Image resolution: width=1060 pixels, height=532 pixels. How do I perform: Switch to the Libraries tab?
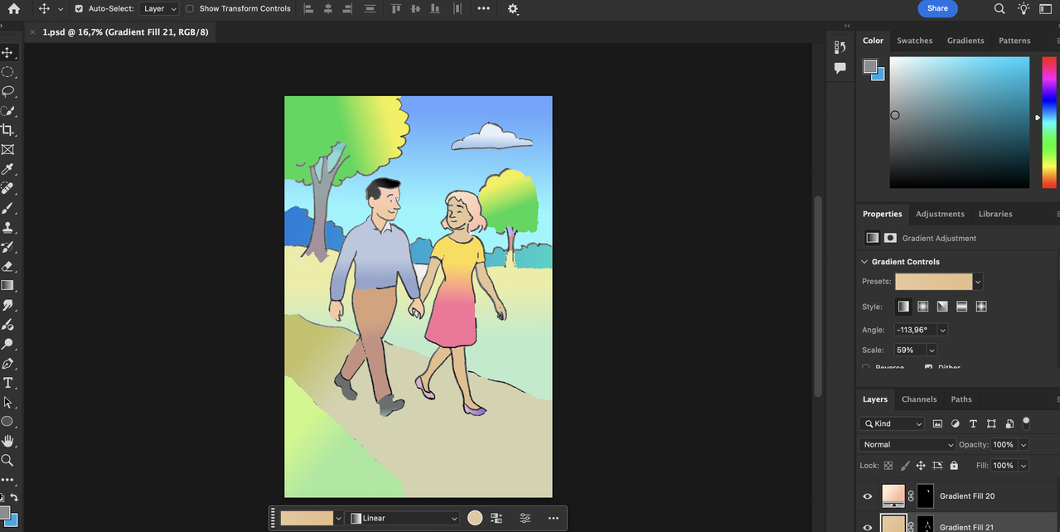point(995,214)
